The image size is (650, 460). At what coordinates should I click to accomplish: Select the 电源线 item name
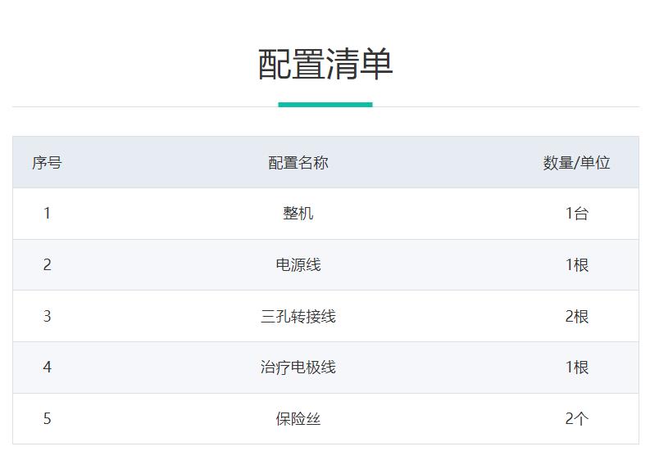pos(298,265)
